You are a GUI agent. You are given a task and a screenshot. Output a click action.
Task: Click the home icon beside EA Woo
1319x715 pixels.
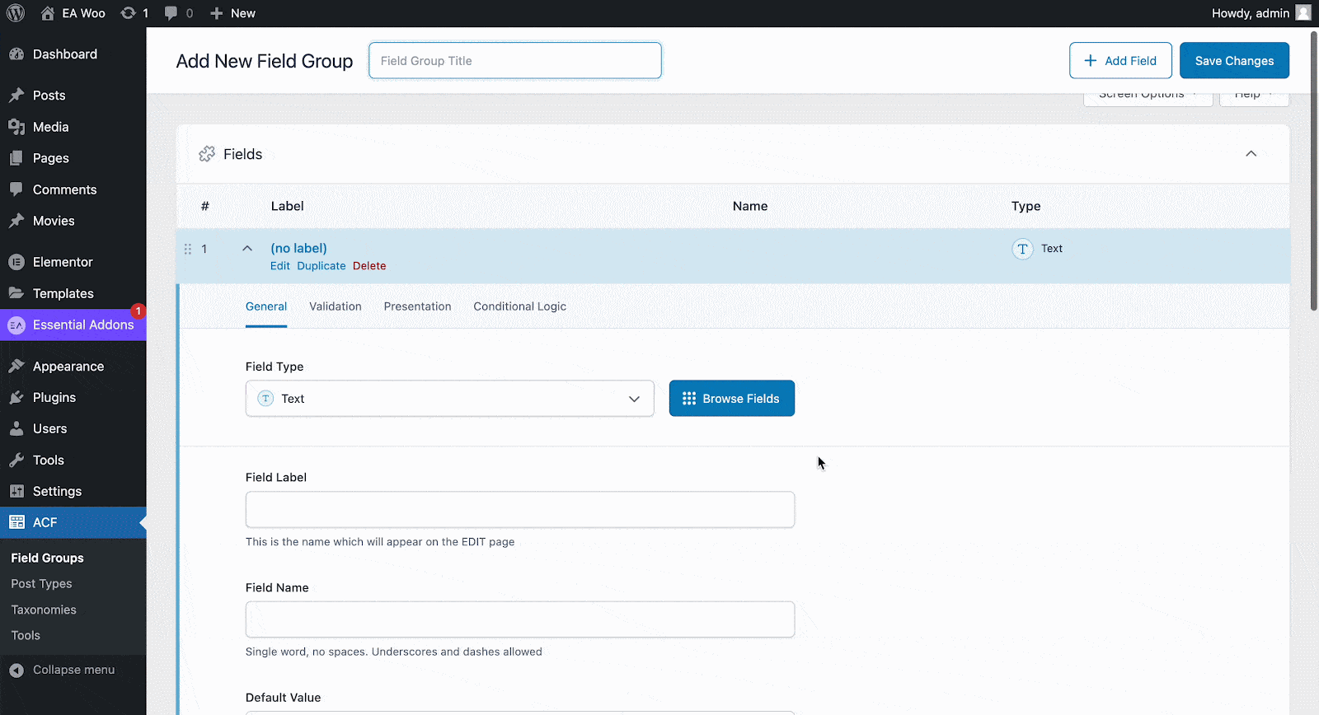click(48, 13)
